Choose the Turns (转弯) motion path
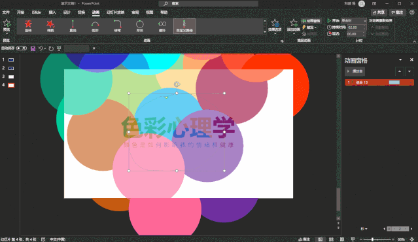 (x=118, y=26)
